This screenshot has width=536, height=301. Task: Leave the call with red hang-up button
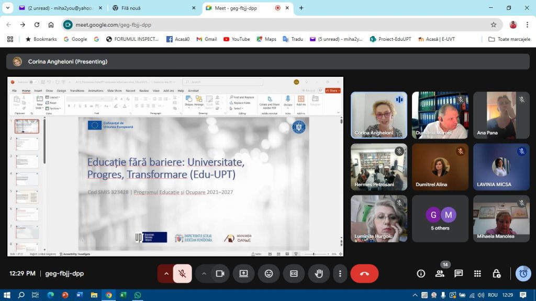click(x=364, y=273)
